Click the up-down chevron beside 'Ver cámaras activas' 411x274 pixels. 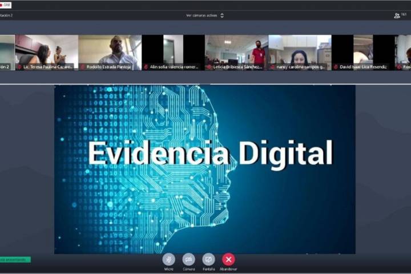click(222, 15)
